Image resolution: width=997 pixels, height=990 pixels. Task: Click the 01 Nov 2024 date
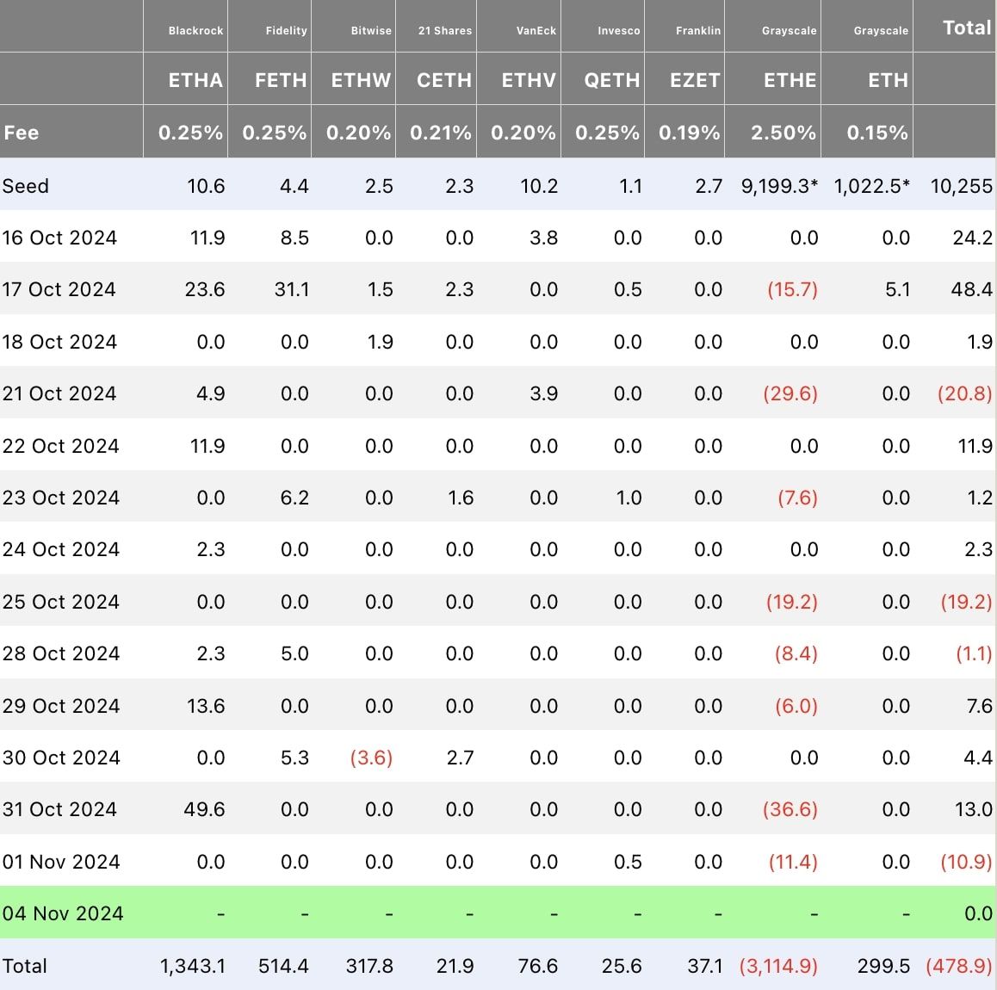coord(61,863)
